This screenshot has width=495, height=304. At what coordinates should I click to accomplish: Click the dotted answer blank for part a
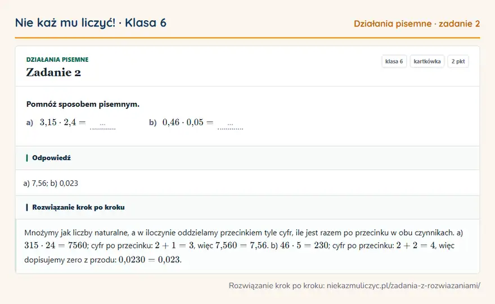pyautogui.click(x=102, y=125)
